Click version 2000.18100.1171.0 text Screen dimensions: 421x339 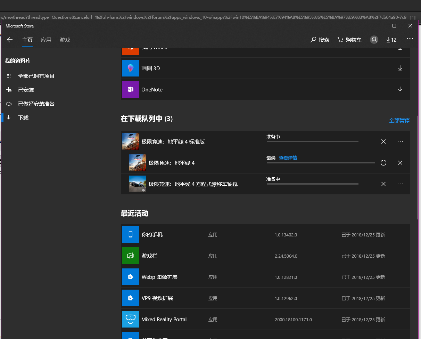293,320
